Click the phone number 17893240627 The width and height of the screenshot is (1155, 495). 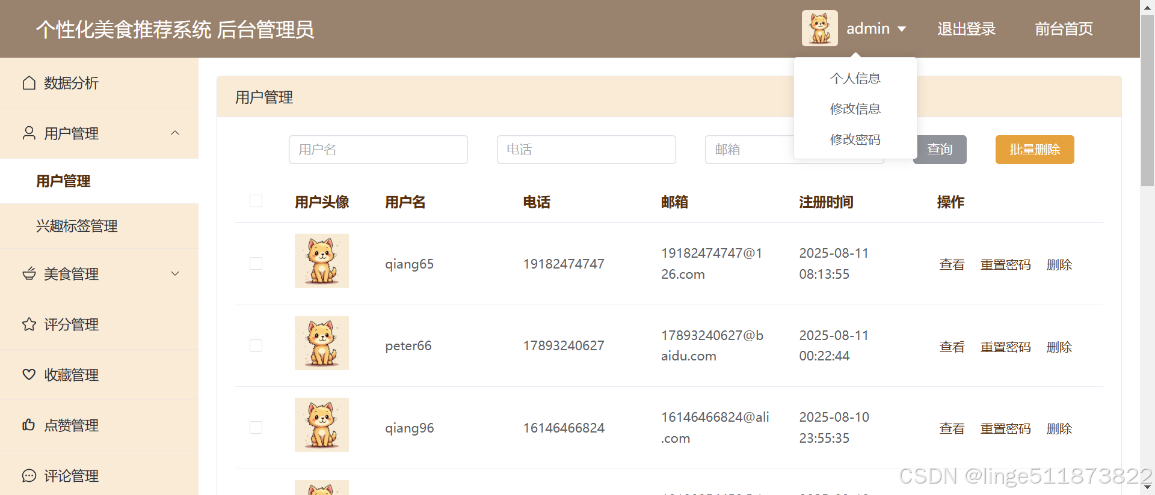pyautogui.click(x=564, y=345)
